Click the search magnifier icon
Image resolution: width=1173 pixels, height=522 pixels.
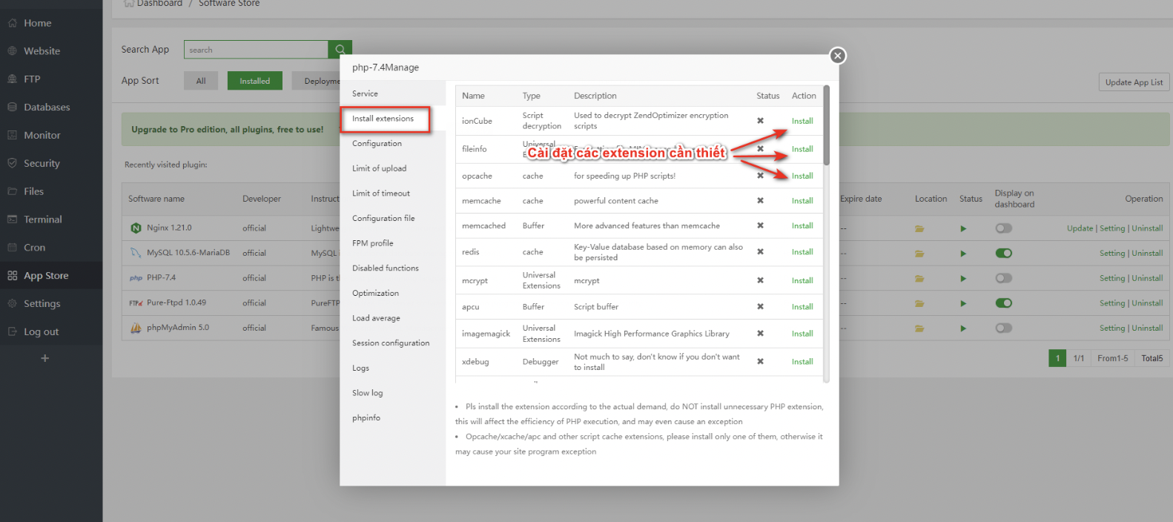coord(340,50)
